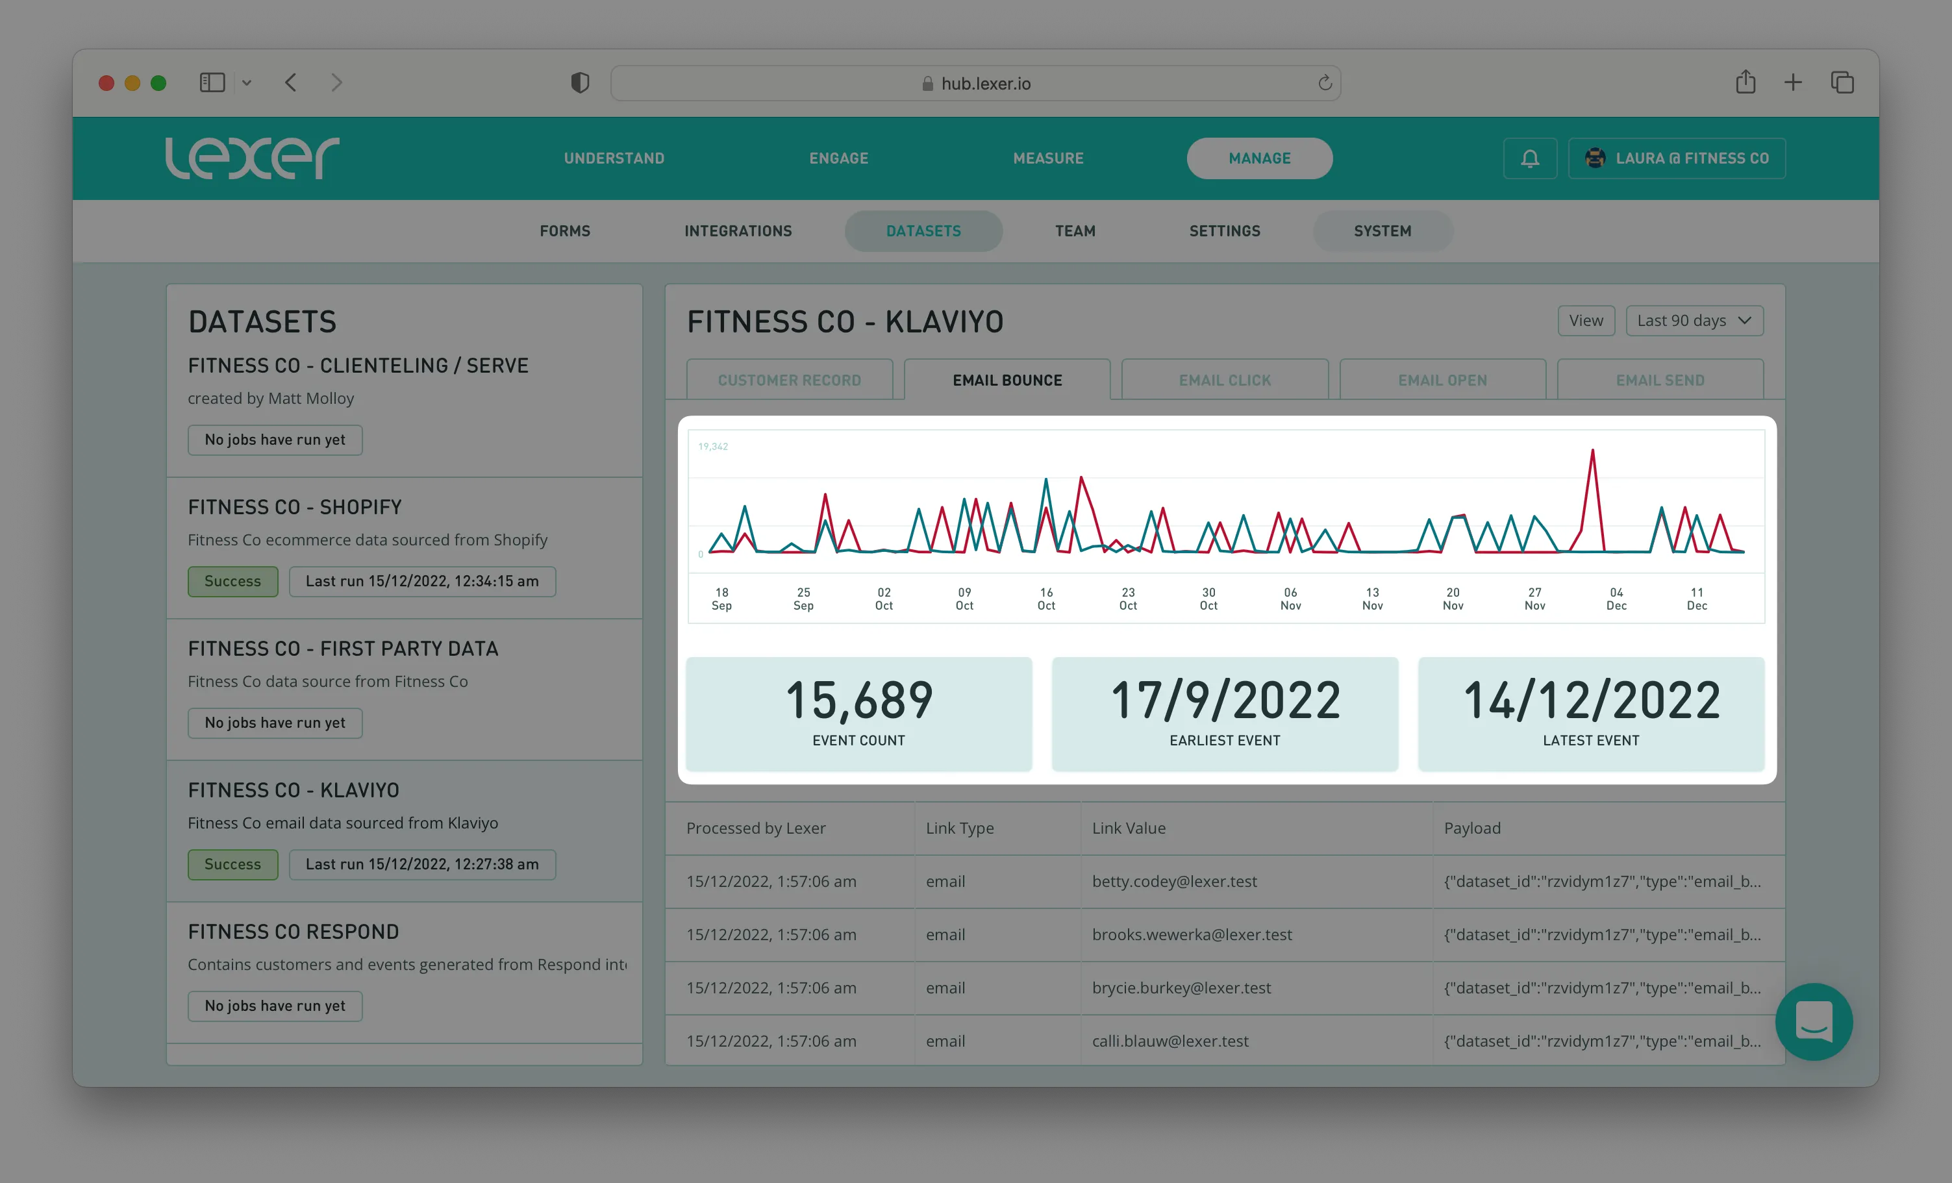The image size is (1952, 1183).
Task: Click the 04 Dec peak on chart
Action: click(1592, 452)
